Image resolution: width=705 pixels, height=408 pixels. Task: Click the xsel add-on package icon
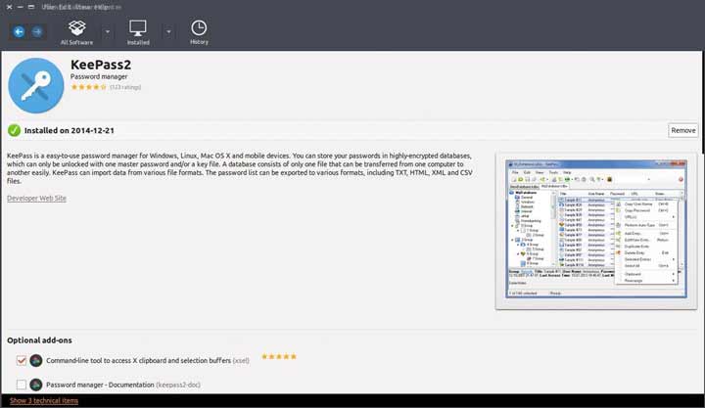pyautogui.click(x=36, y=360)
